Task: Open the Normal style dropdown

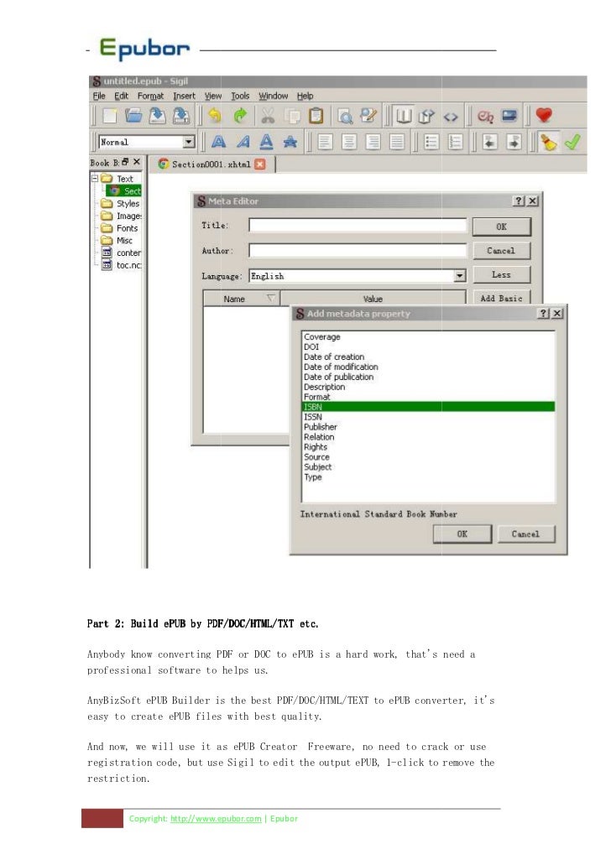Action: coord(188,143)
